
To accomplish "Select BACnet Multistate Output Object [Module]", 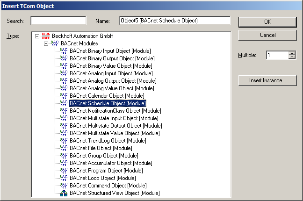I will pos(116,126).
